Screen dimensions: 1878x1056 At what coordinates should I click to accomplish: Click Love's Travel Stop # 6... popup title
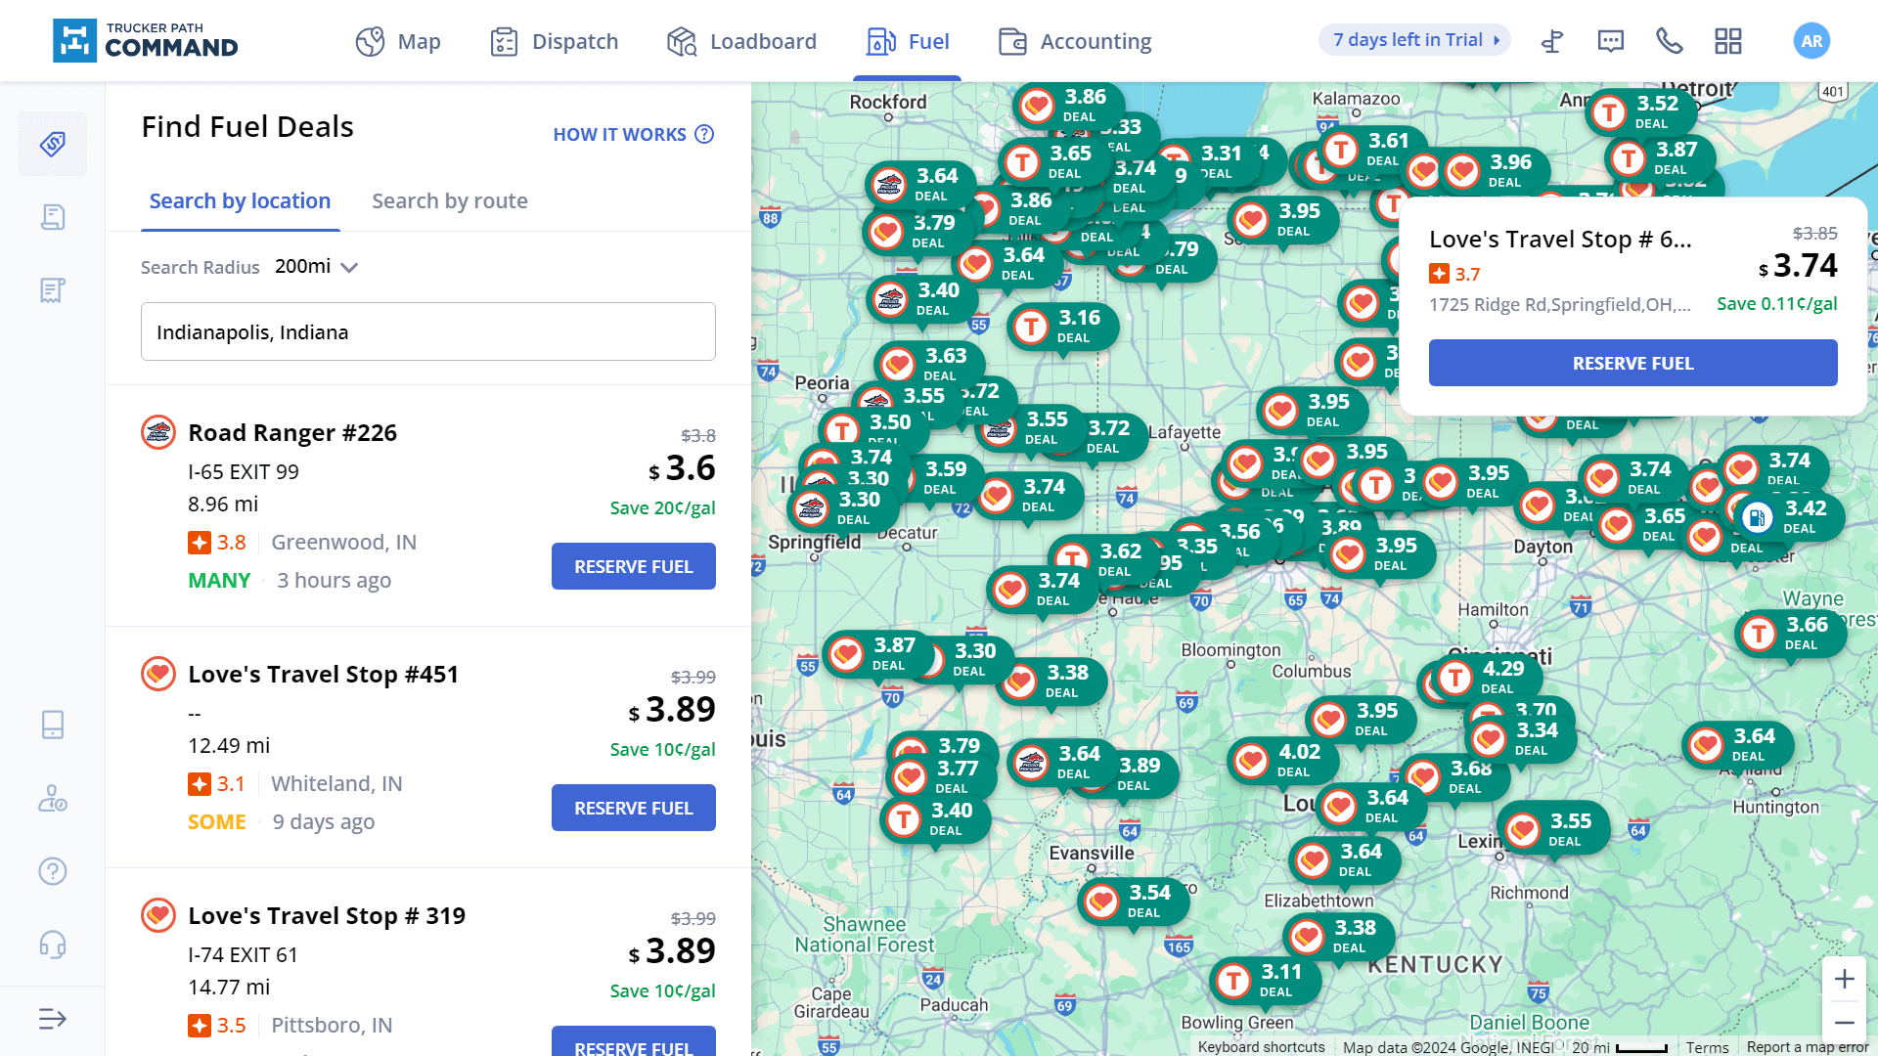[1560, 239]
